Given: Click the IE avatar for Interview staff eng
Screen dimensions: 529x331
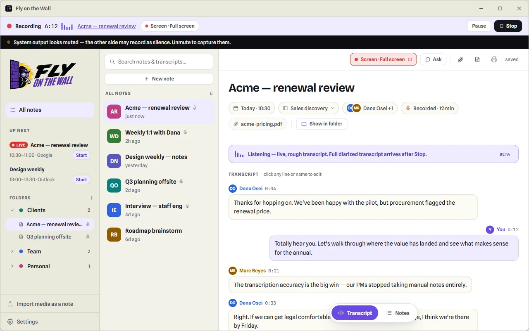Looking at the screenshot, I should click(x=114, y=210).
